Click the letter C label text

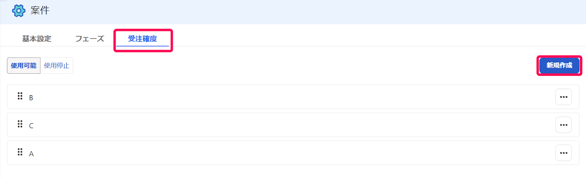pos(31,126)
